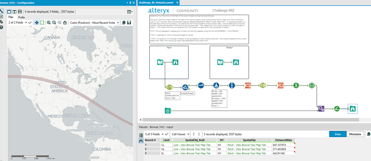Open the Profile tab
The height and width of the screenshot is (161, 371).
(x=22, y=17)
